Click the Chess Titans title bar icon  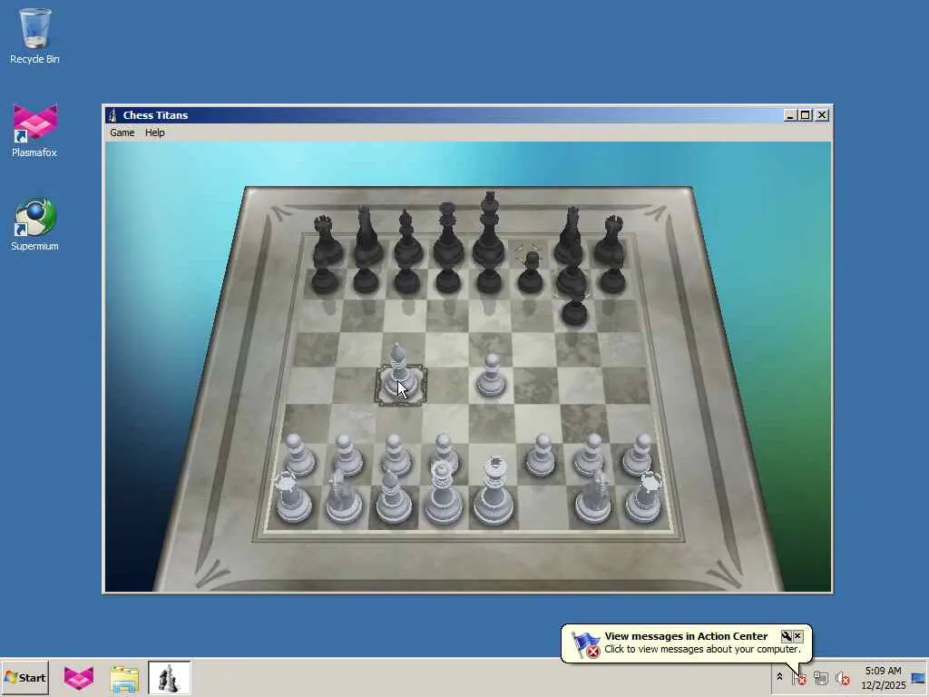pos(112,115)
